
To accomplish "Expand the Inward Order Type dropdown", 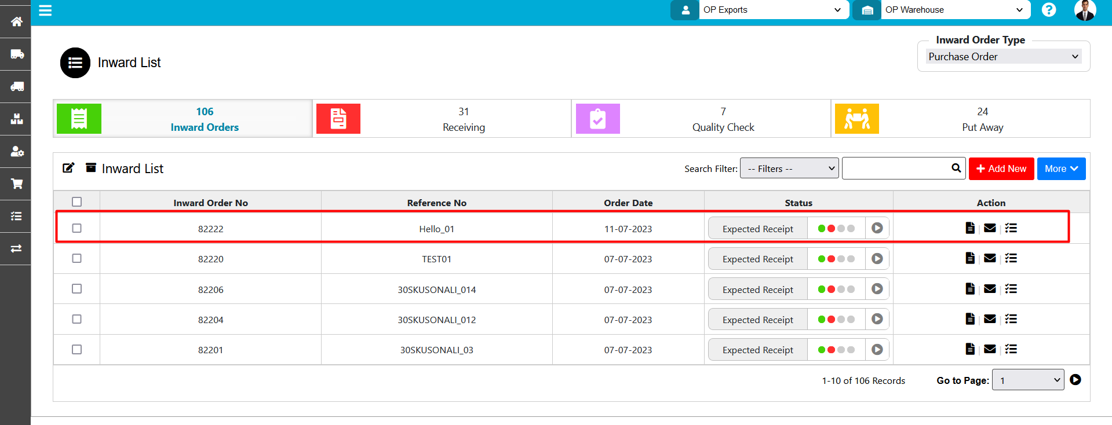I will pyautogui.click(x=1002, y=57).
